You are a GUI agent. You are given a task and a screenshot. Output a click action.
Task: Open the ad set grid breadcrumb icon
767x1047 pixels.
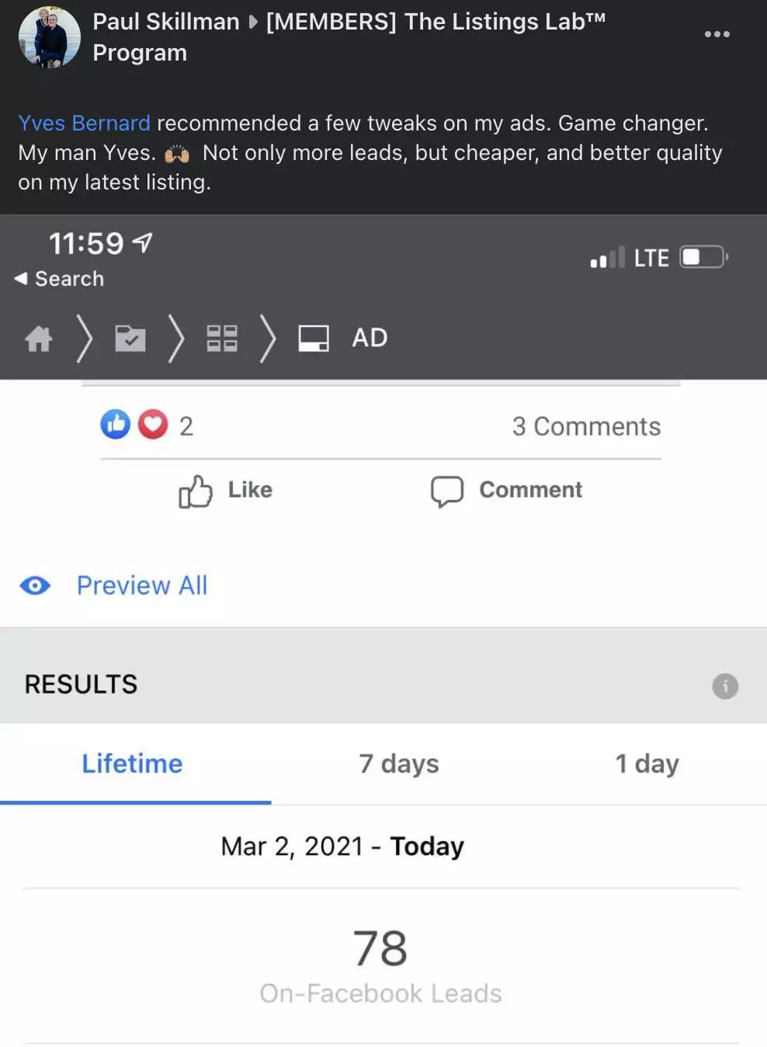[222, 339]
